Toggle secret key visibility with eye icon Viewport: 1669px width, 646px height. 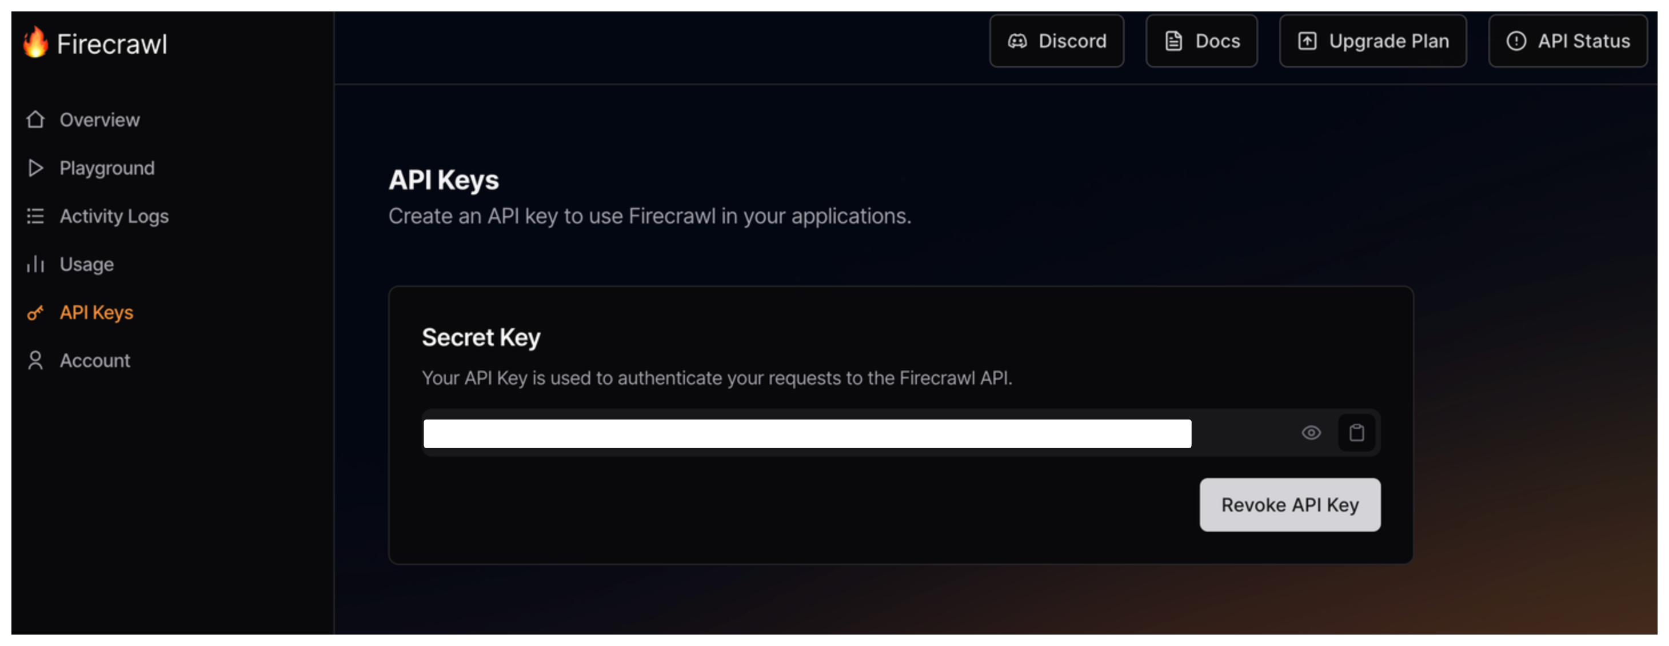1311,433
